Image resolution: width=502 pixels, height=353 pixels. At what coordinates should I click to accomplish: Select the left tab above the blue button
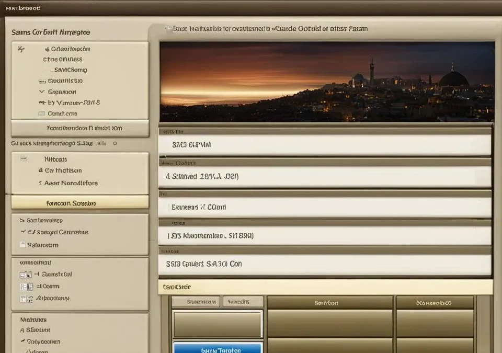click(196, 302)
